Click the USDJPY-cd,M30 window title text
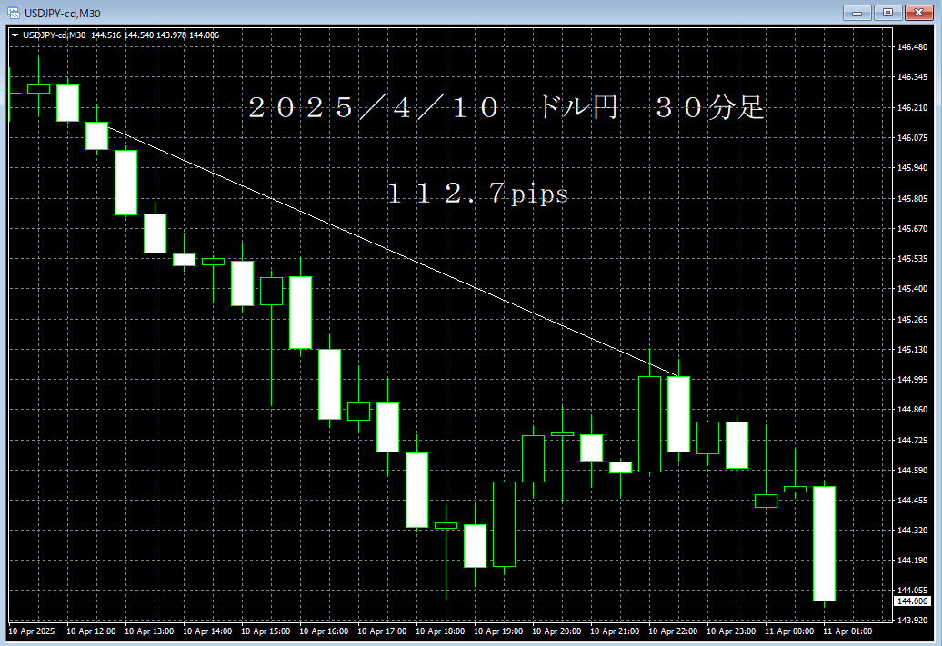Image resolution: width=942 pixels, height=646 pixels. tap(64, 13)
